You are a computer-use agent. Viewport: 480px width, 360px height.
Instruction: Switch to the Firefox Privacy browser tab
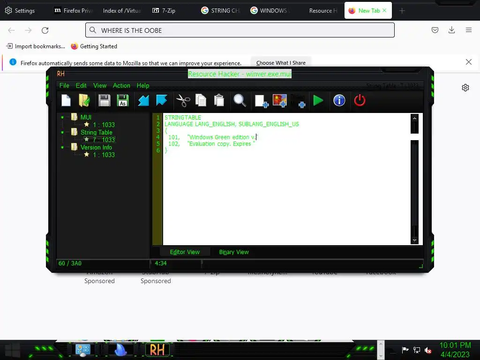coord(73,10)
